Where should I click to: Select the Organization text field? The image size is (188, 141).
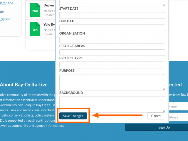(x=112, y=40)
